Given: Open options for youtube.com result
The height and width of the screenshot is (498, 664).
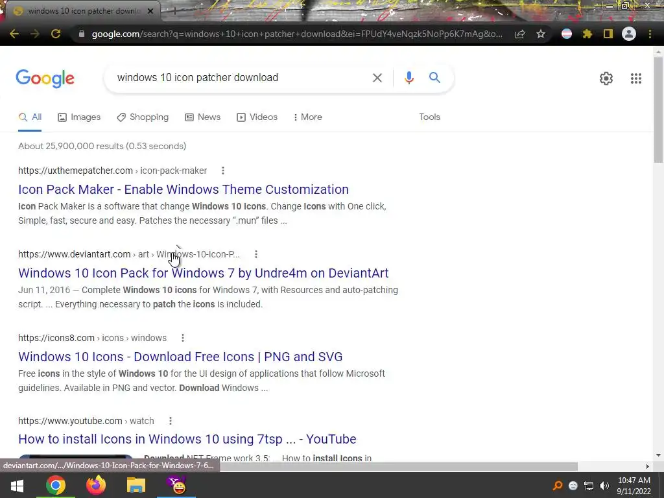Looking at the screenshot, I should 171,421.
